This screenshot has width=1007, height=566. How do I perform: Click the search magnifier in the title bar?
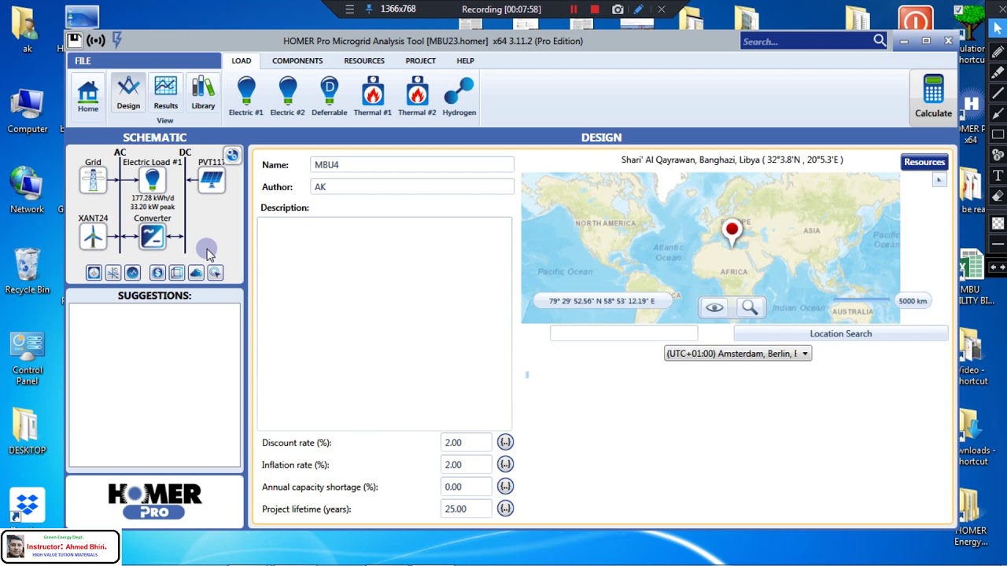[880, 41]
